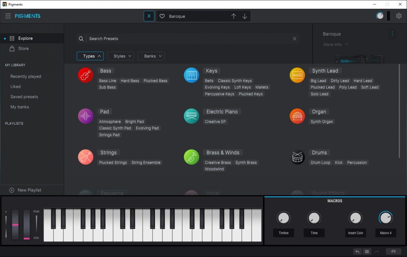Screen dimensions: 407x257
Task: Click the Timbre macro knob
Action: coord(283,218)
